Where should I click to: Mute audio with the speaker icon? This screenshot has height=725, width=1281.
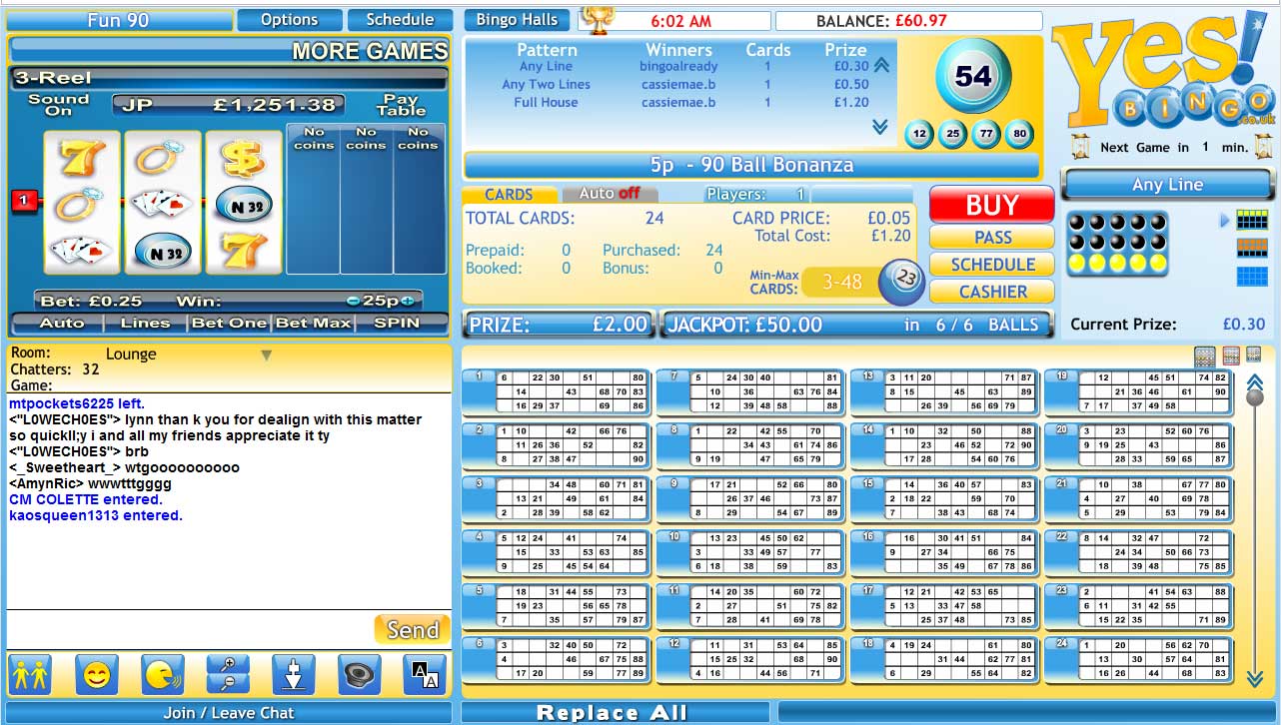[359, 674]
